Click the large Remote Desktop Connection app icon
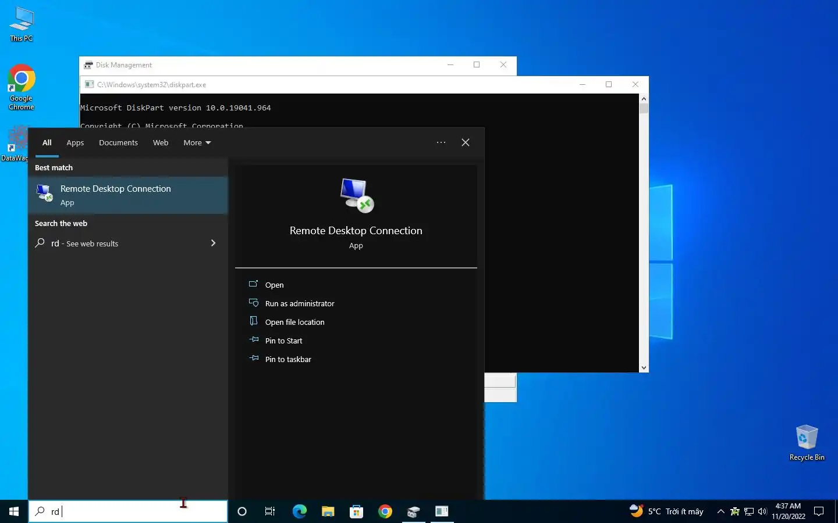This screenshot has height=523, width=838. coord(357,195)
